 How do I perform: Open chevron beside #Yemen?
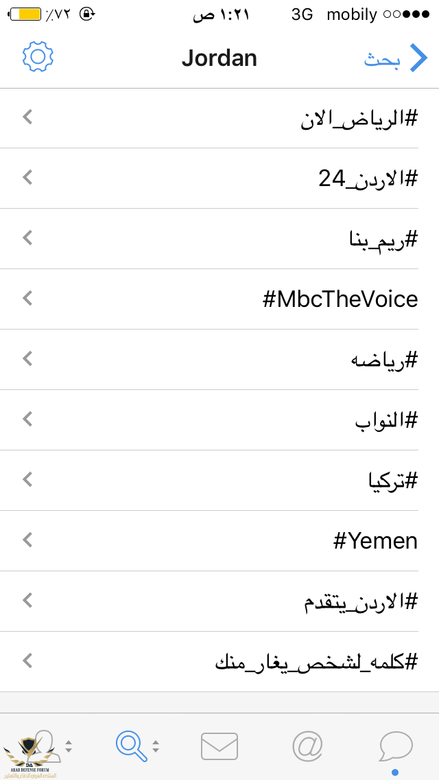27,540
